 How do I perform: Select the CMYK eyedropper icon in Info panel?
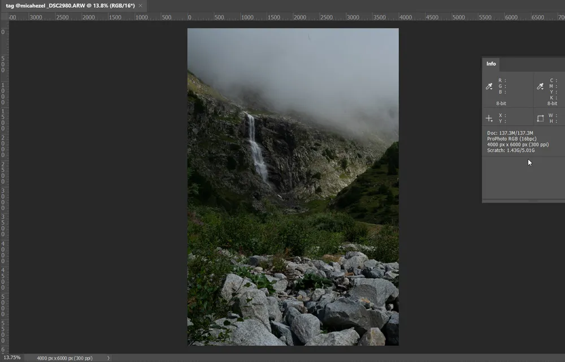pyautogui.click(x=541, y=86)
